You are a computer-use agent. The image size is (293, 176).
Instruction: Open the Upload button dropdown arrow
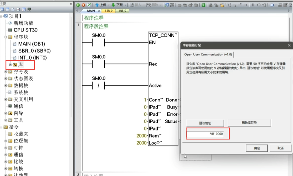click(x=109, y=5)
